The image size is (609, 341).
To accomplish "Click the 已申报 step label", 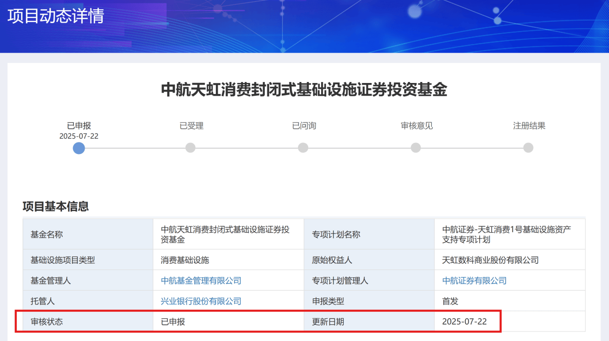I will point(79,126).
